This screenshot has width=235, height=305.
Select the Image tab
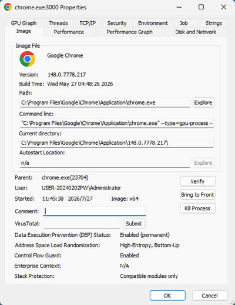tap(23, 31)
